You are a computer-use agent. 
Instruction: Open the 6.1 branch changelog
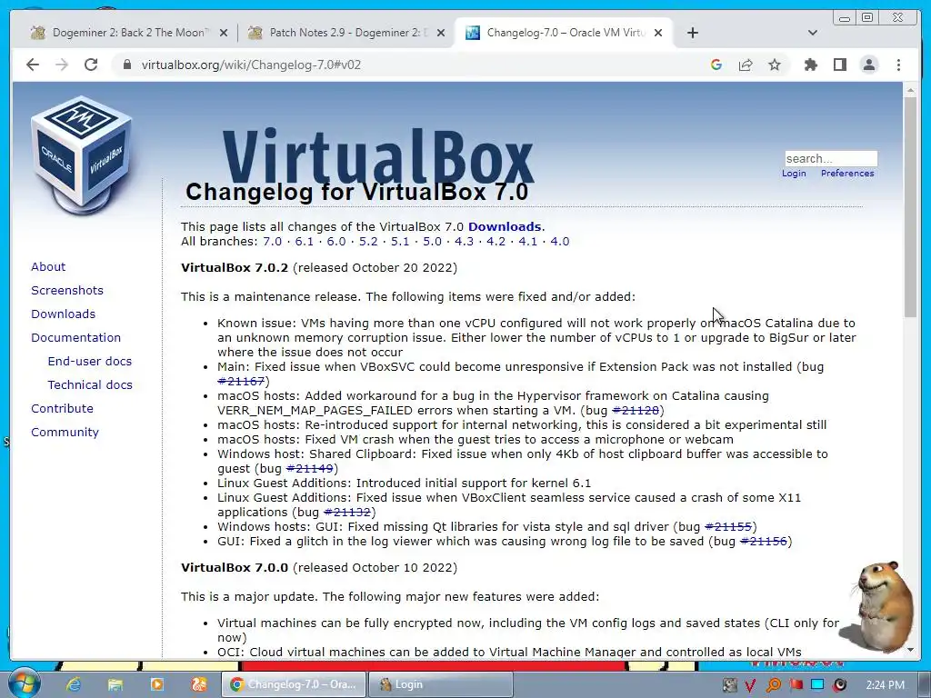[x=304, y=242]
